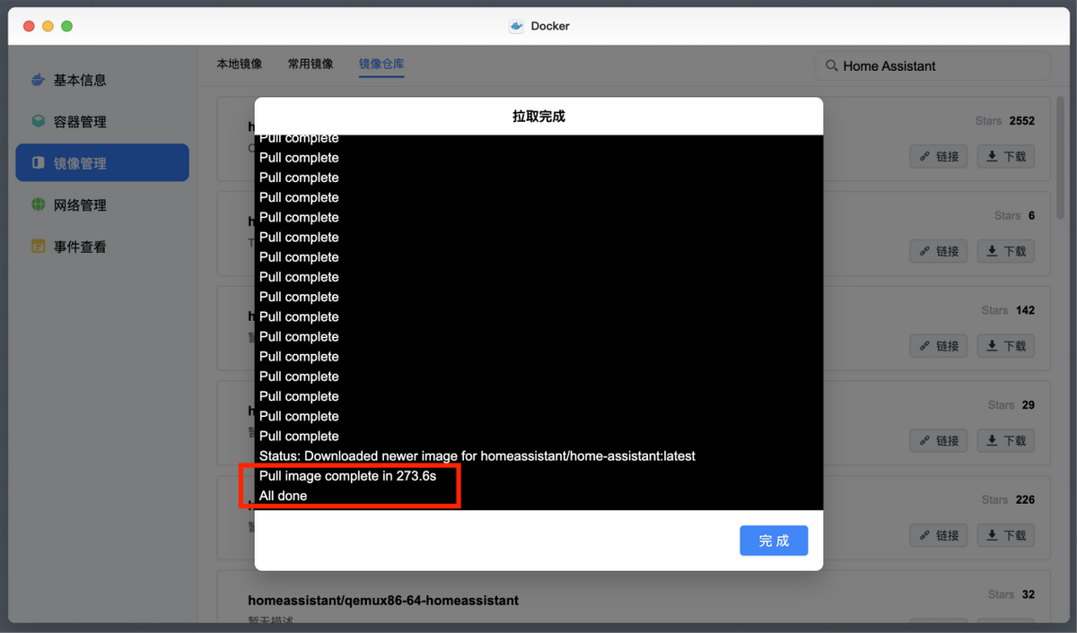Click 下载 for the 226-star image
This screenshot has height=633, width=1077.
[x=1006, y=535]
